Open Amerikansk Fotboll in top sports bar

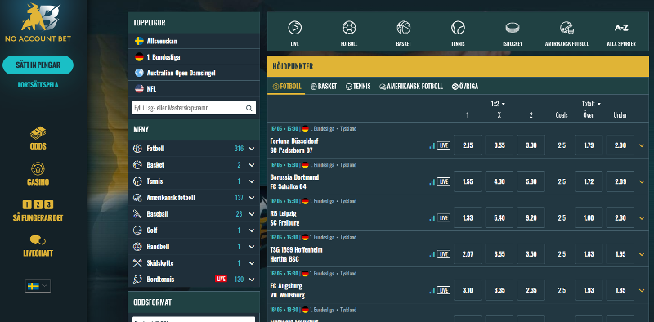567,34
